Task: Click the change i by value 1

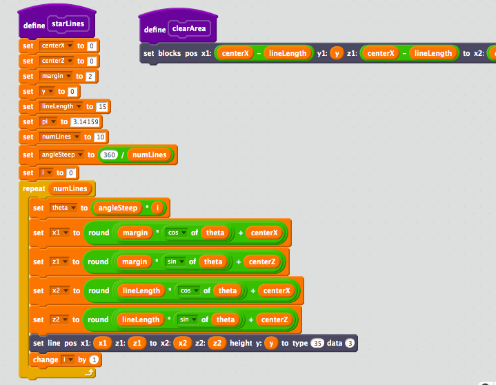Action: (x=94, y=359)
